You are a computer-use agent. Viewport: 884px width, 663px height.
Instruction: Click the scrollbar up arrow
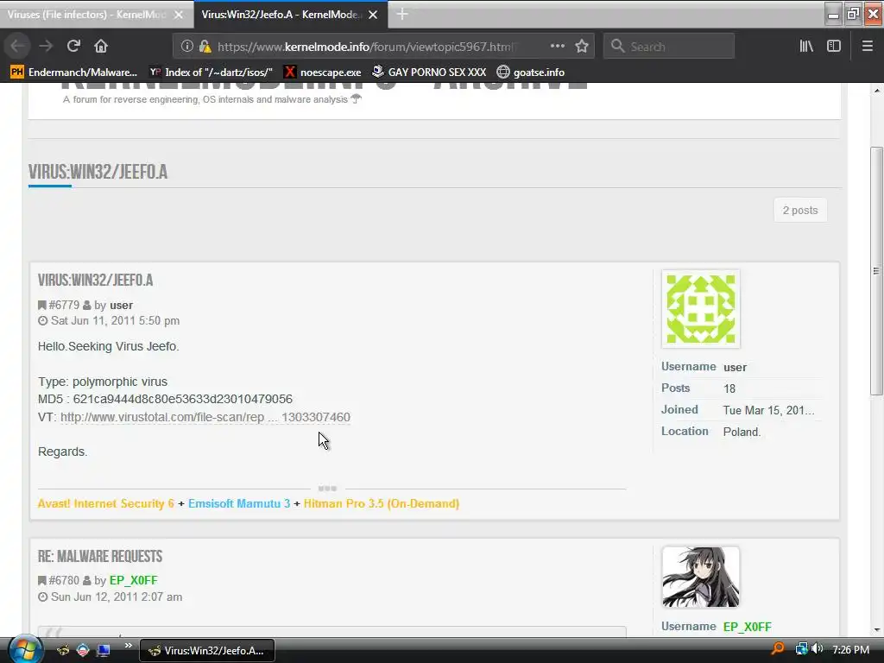[877, 90]
